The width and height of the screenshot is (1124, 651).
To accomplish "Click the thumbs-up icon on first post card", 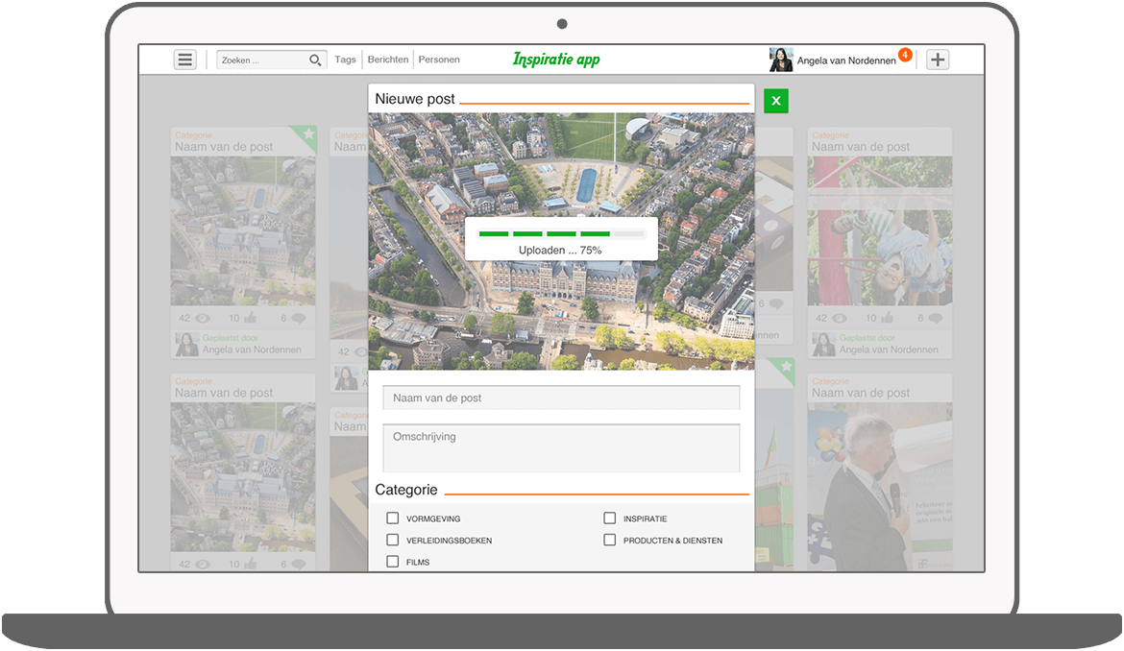I will [x=250, y=318].
